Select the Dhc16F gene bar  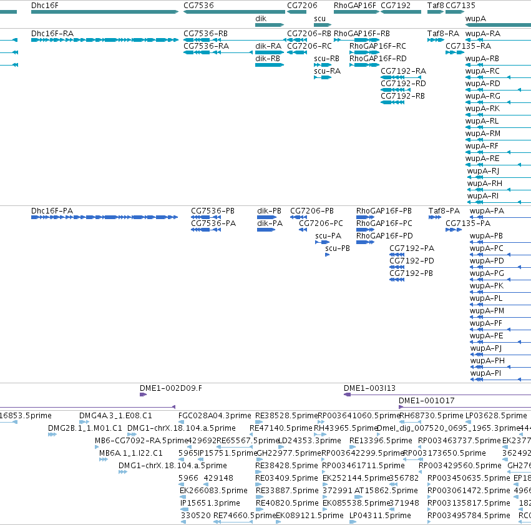click(x=105, y=12)
